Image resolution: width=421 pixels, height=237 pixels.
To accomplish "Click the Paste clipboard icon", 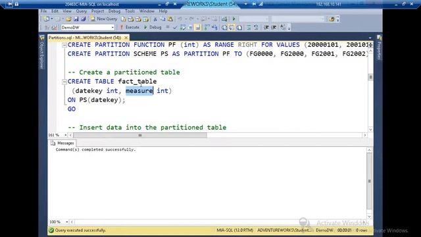I will (x=170, y=19).
